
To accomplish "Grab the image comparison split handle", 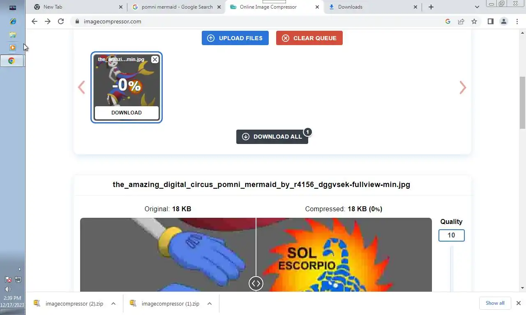I will click(x=256, y=283).
